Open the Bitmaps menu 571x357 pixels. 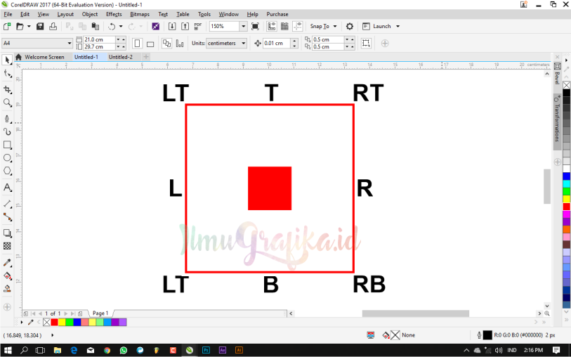[140, 14]
